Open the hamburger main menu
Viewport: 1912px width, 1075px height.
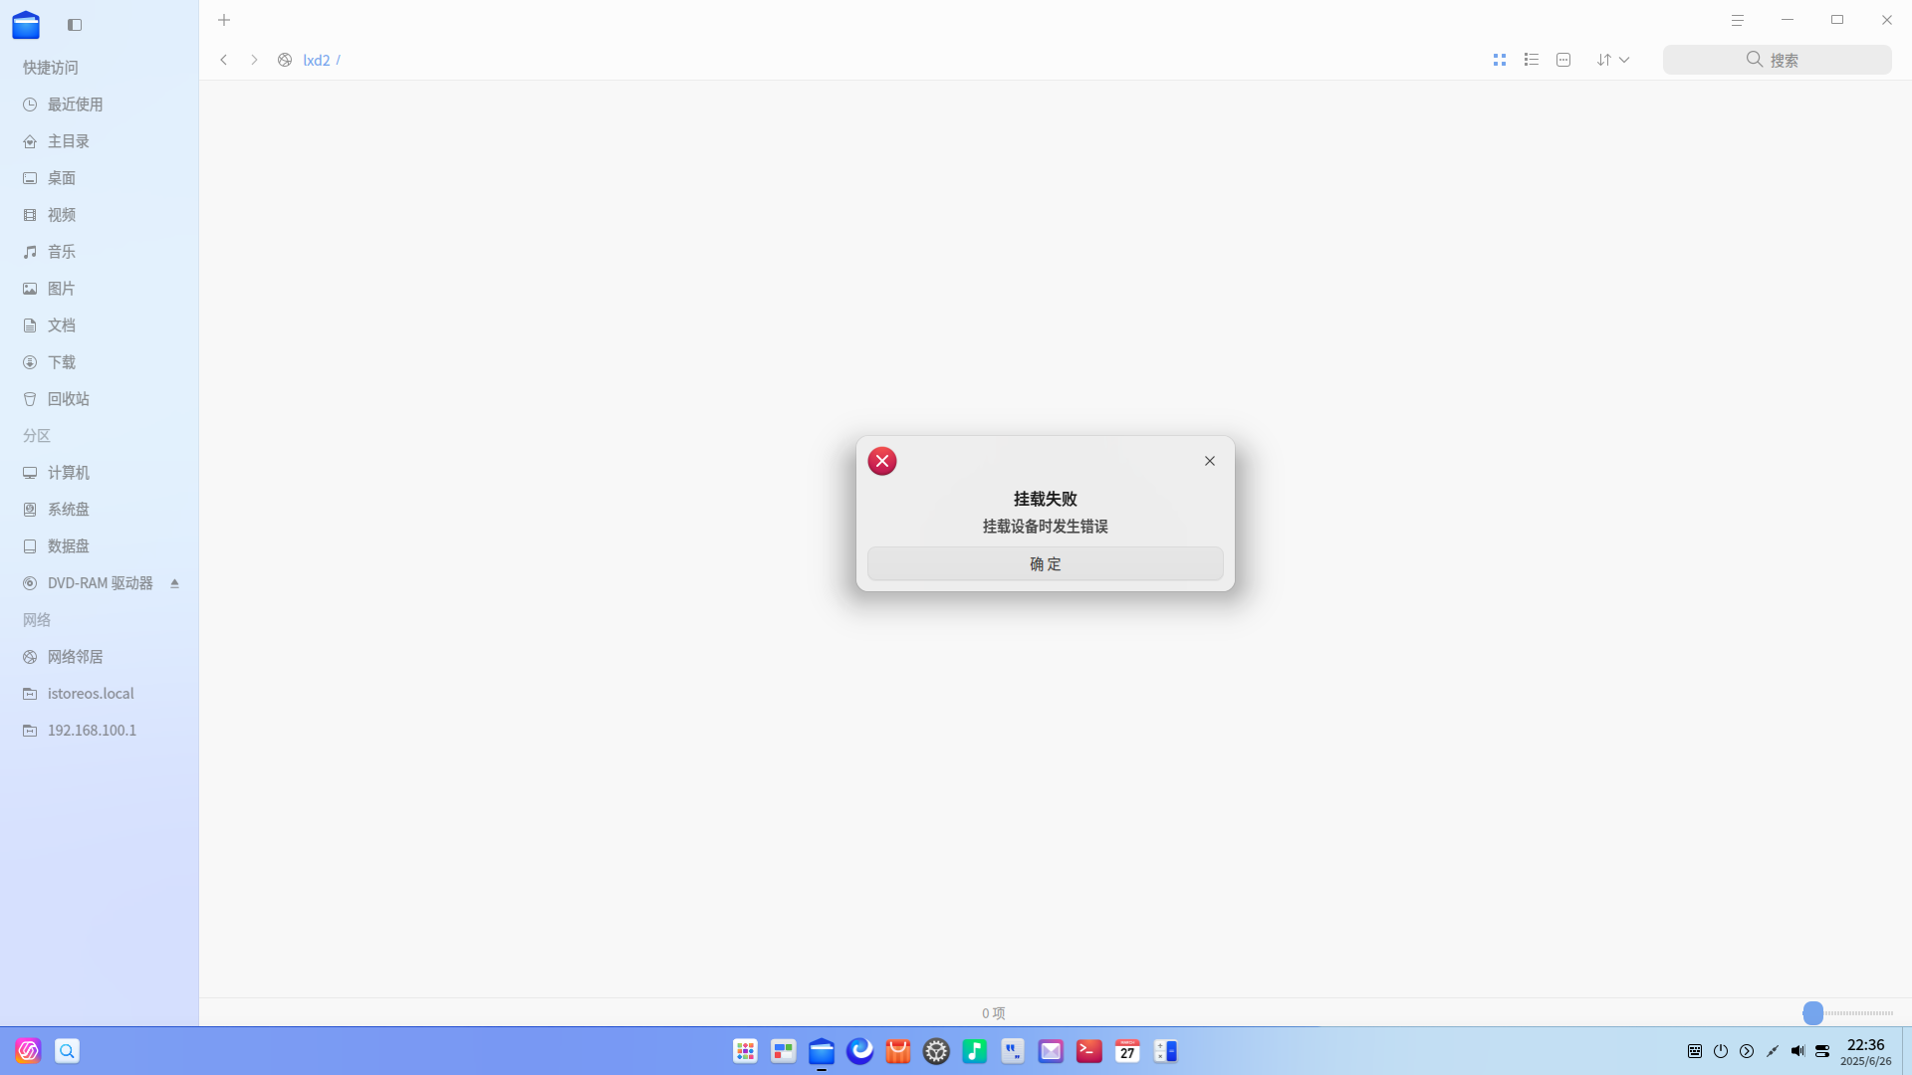point(1738,20)
